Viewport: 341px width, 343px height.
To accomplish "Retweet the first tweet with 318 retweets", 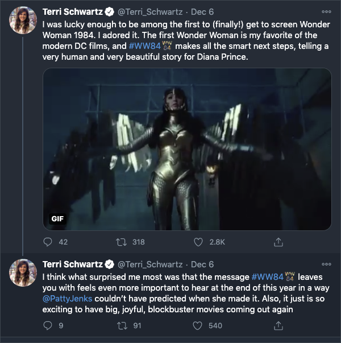I will [x=121, y=242].
